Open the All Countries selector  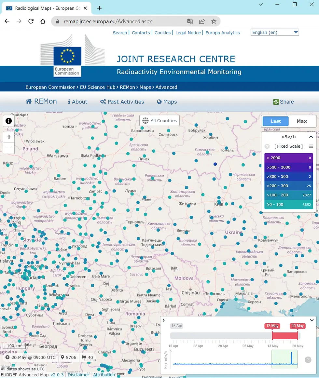pos(159,121)
